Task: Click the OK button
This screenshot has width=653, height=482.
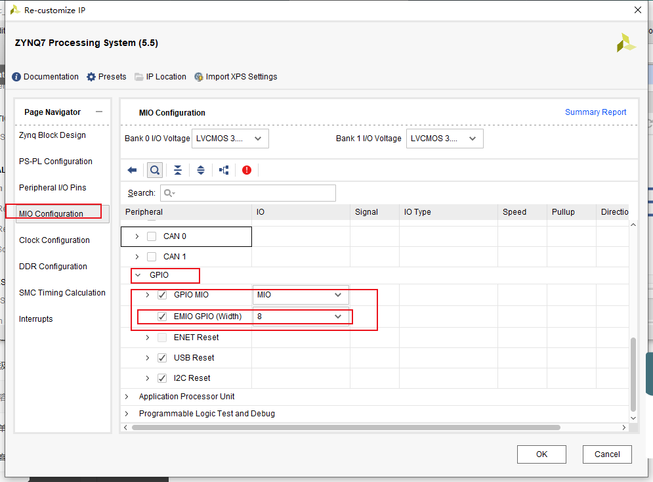Action: (541, 454)
